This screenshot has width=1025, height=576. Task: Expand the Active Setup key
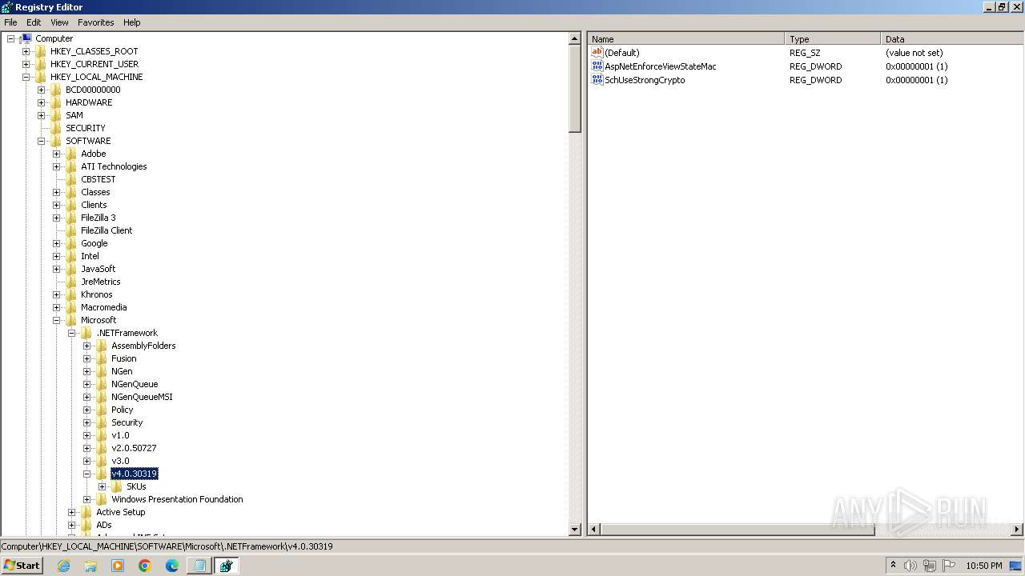pos(71,512)
